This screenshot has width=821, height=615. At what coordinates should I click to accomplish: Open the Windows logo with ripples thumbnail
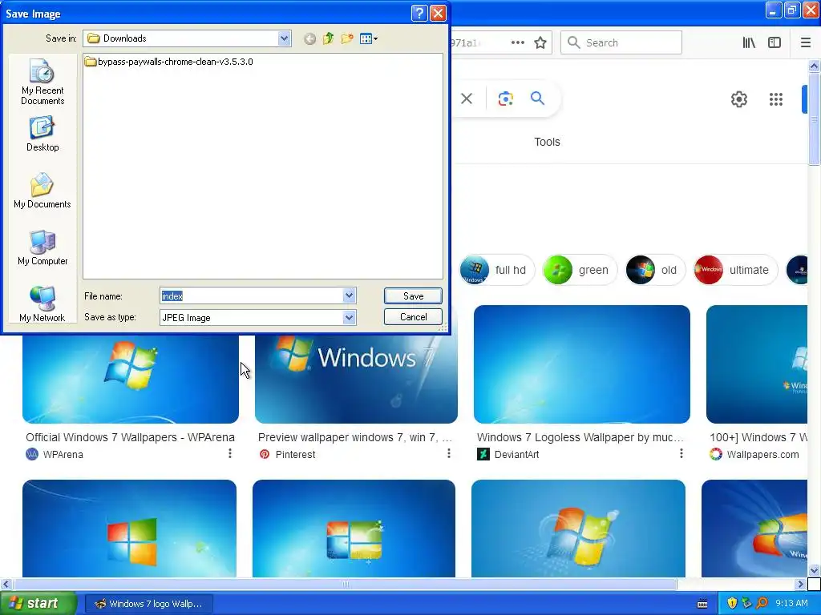point(578,529)
